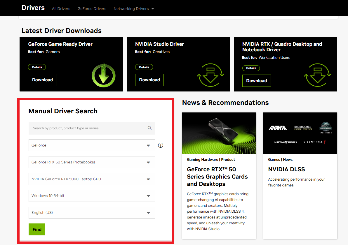This screenshot has height=245, width=348.
Task: Open the product category info icon
Action: (x=161, y=145)
